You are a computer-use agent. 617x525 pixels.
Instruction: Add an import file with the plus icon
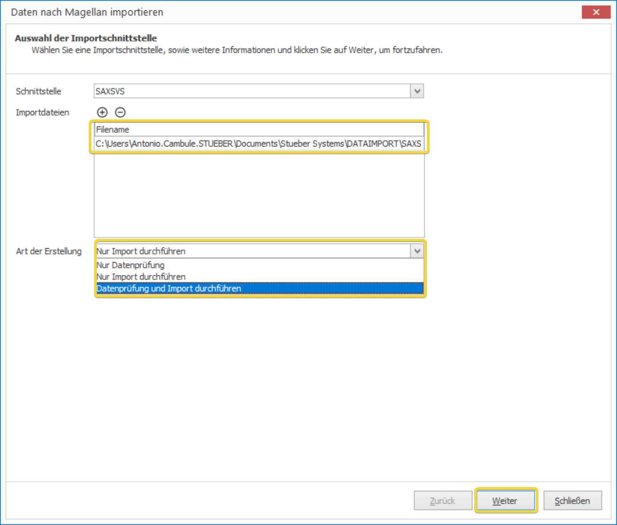(x=102, y=112)
